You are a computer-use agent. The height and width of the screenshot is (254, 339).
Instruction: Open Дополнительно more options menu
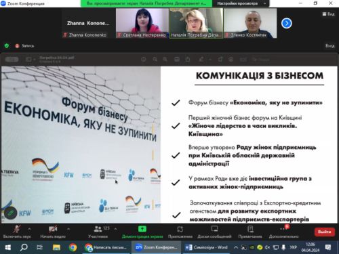[283, 232]
